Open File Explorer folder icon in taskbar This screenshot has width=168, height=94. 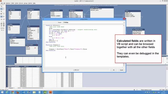point(34,92)
